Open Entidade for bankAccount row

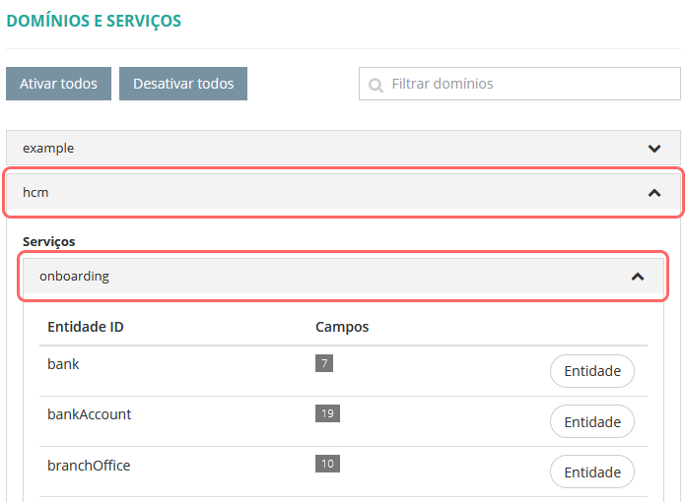(591, 421)
